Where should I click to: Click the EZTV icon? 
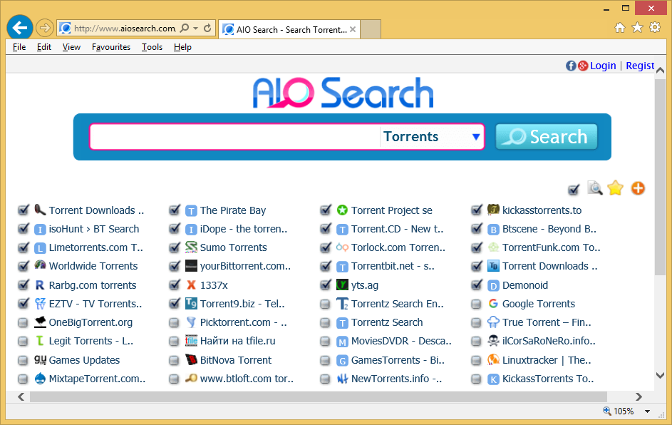pyautogui.click(x=40, y=304)
